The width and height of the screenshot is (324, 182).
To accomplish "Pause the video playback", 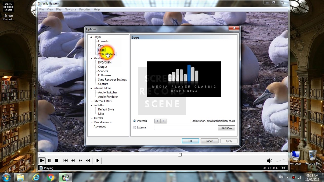I will point(49,161).
